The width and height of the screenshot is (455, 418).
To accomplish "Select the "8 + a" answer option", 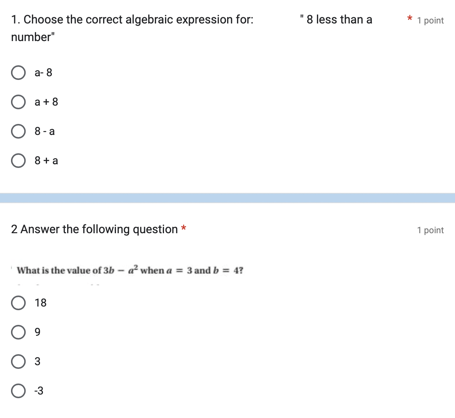I will coord(18,160).
